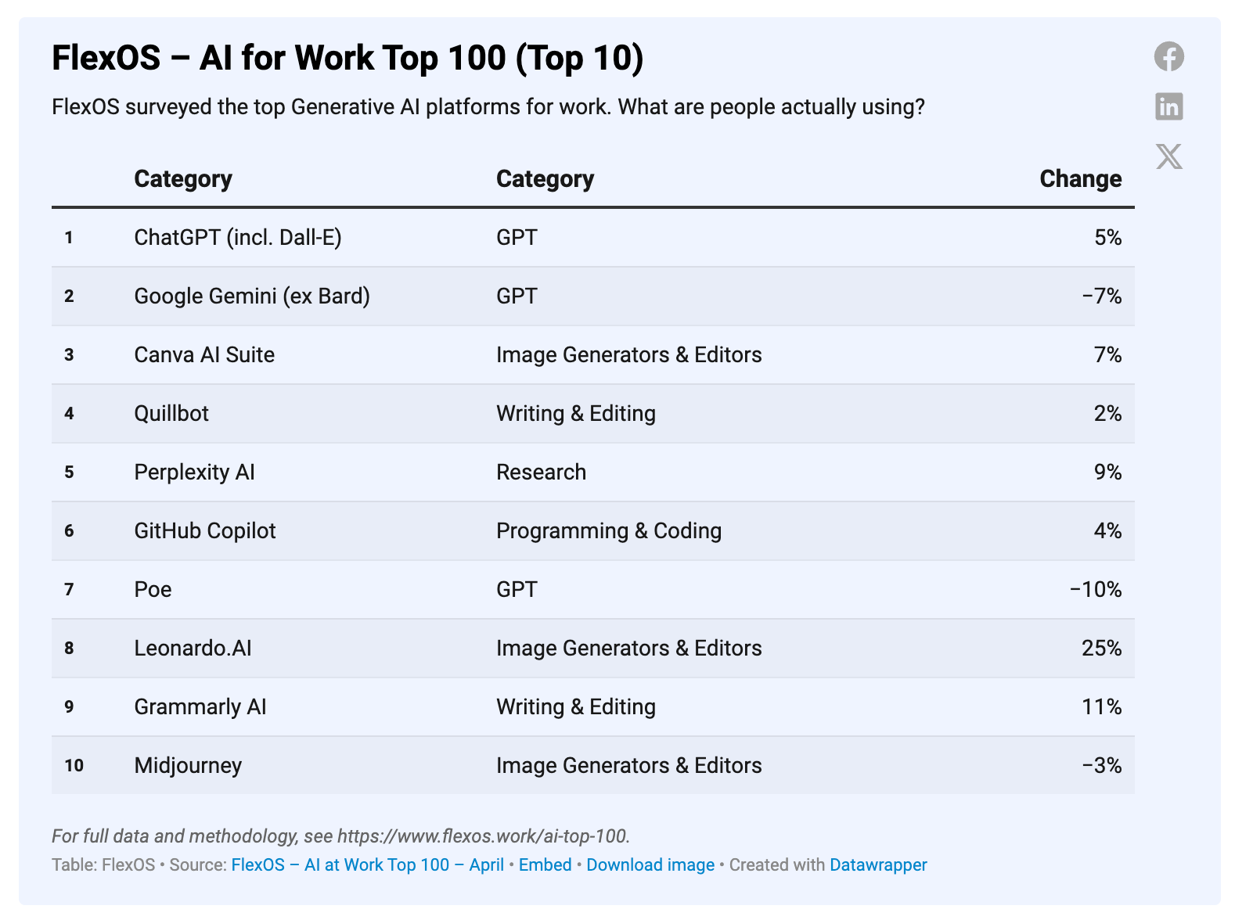The height and width of the screenshot is (920, 1235).
Task: Share the table on X
Action: pos(1169,157)
